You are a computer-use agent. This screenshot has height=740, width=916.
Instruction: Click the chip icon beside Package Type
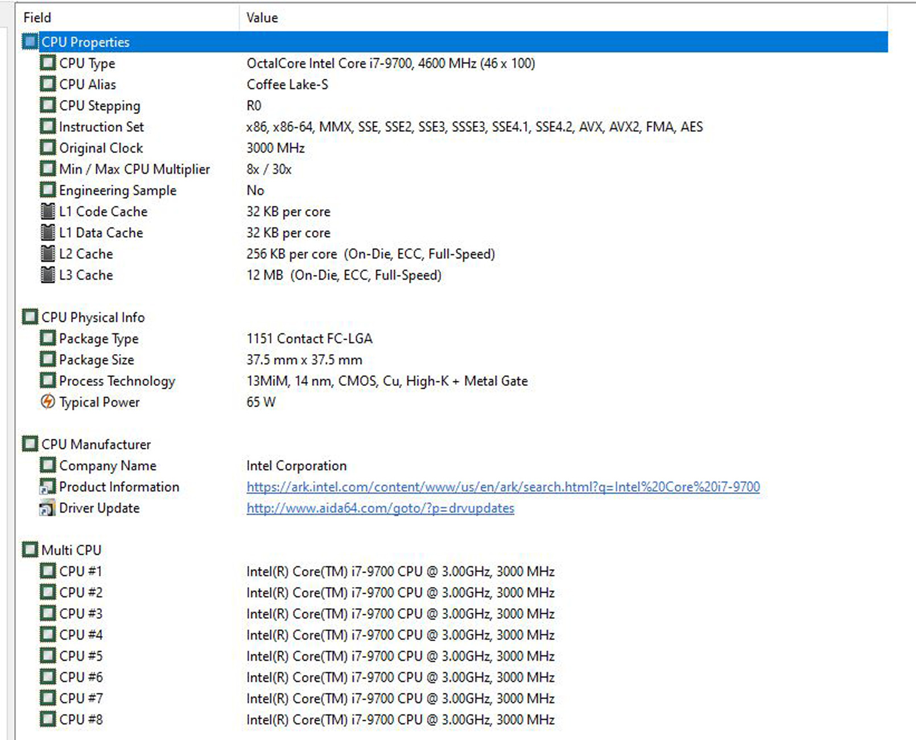point(48,338)
